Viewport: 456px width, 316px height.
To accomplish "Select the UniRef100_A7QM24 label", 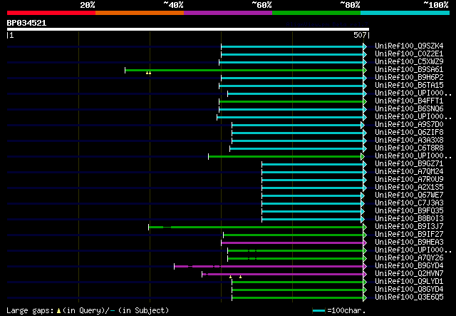I will pos(409,172).
